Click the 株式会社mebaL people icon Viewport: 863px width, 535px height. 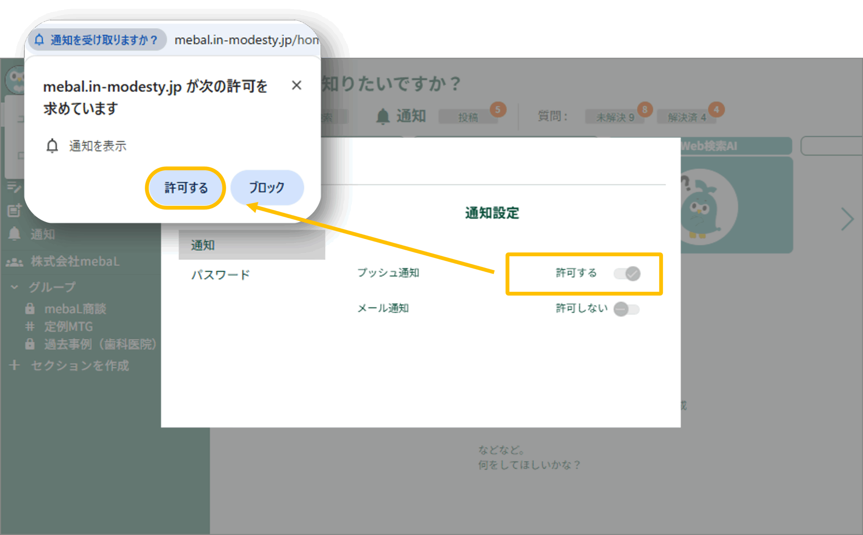(x=14, y=262)
